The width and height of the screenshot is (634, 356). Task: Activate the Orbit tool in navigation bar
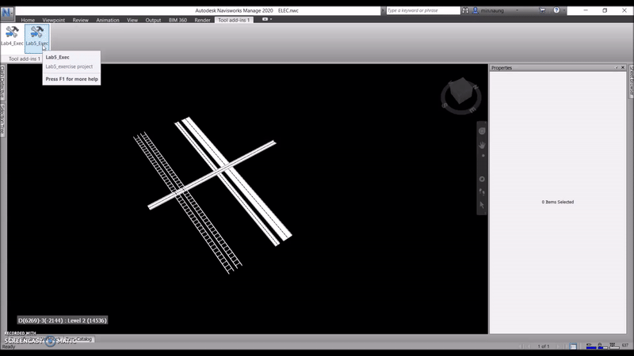pyautogui.click(x=482, y=179)
